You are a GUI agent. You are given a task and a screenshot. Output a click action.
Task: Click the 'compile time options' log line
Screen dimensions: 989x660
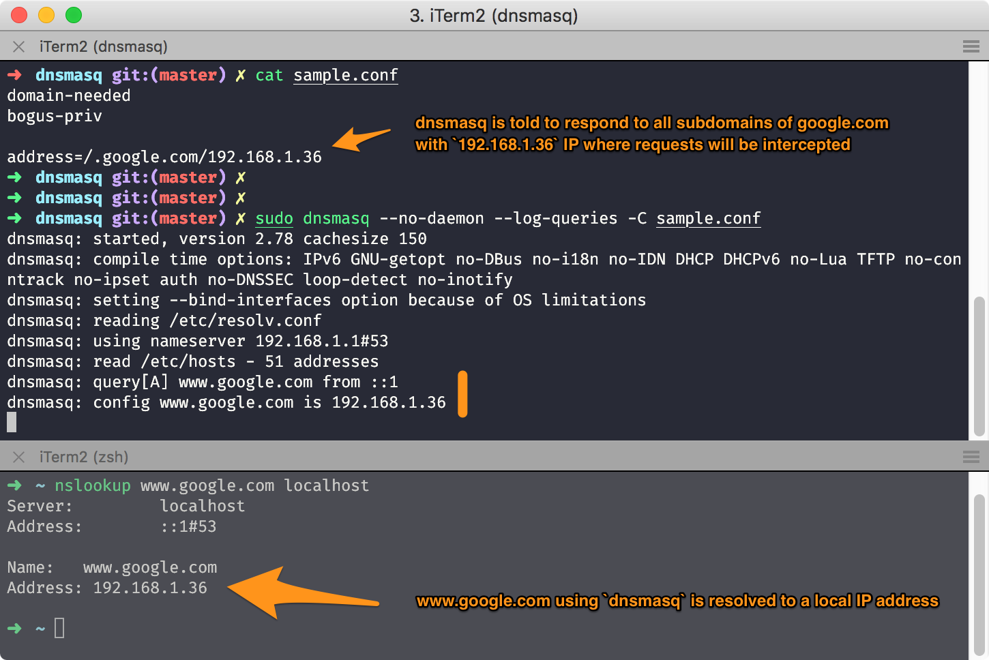(x=484, y=259)
